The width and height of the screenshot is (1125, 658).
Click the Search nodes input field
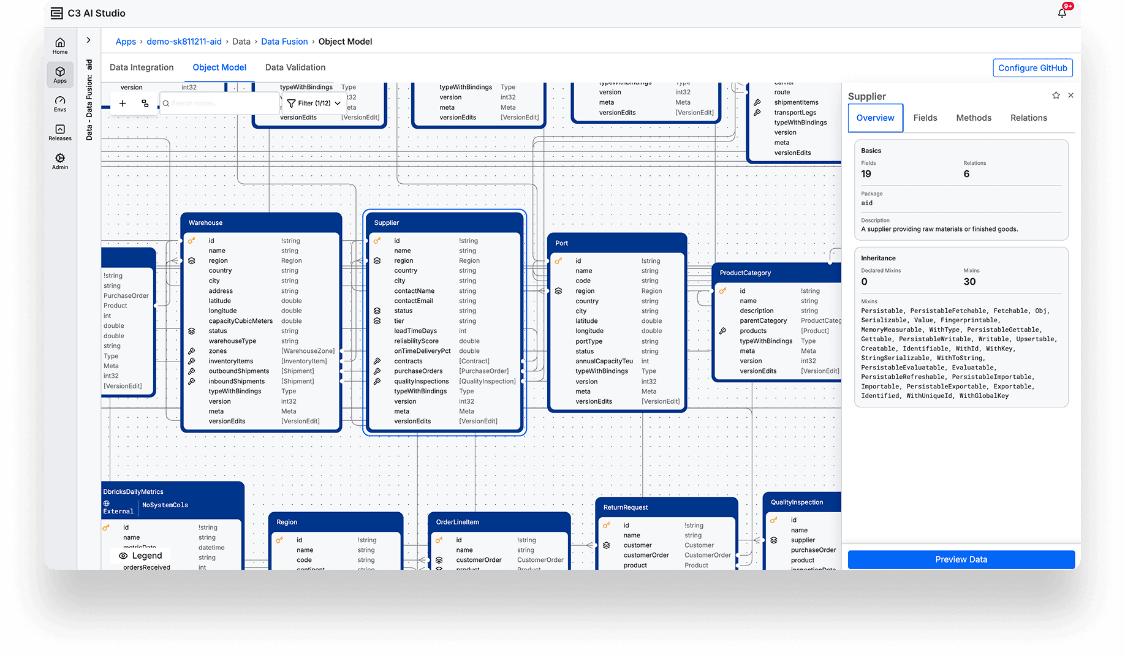coord(221,104)
